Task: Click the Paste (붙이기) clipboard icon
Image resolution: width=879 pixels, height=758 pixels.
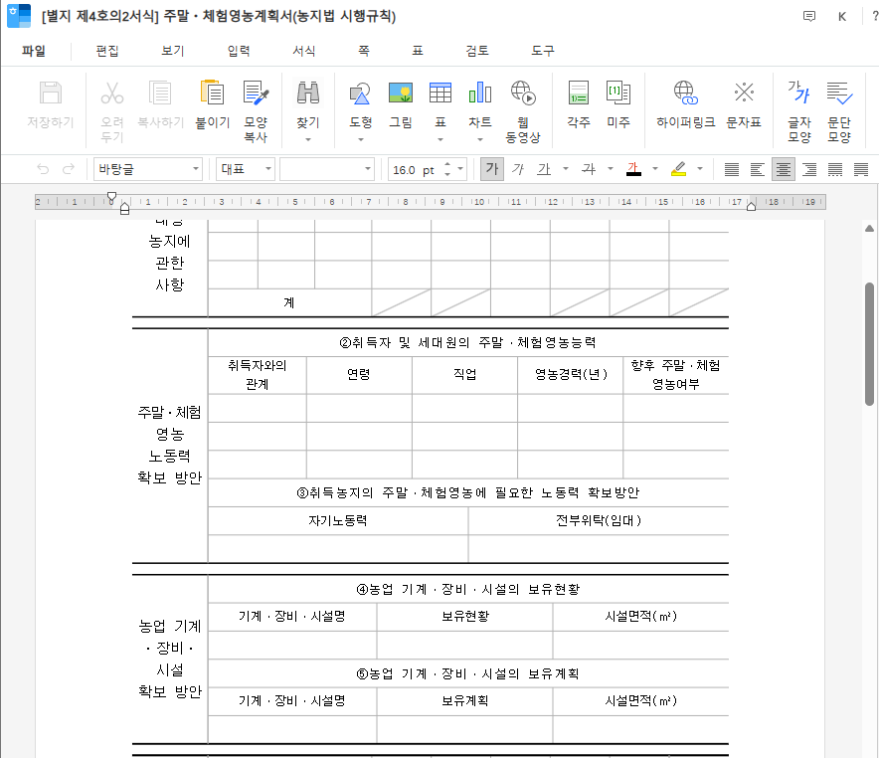Action: pos(213,94)
